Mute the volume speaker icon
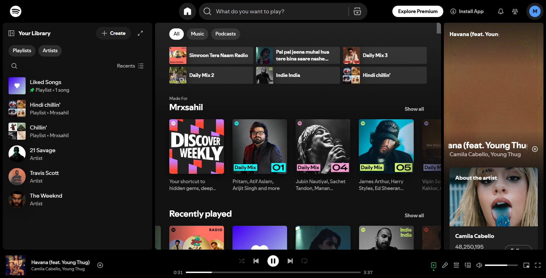Image resolution: width=546 pixels, height=278 pixels. [x=479, y=265]
